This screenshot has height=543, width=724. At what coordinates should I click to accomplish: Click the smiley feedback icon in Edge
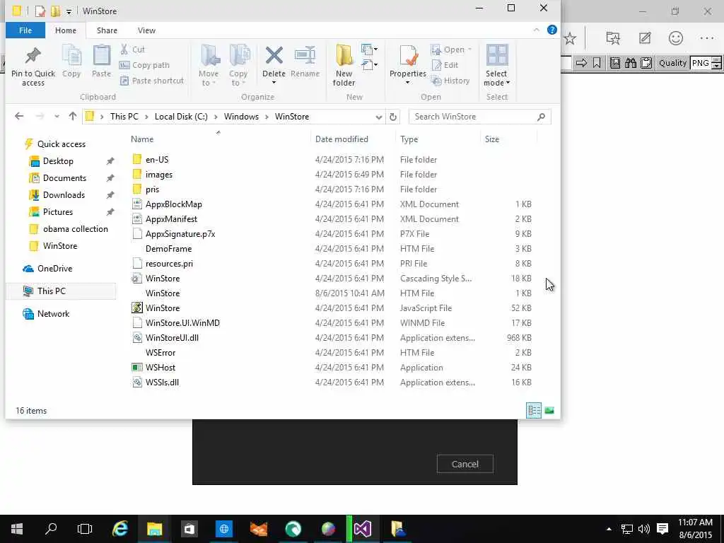(x=675, y=38)
